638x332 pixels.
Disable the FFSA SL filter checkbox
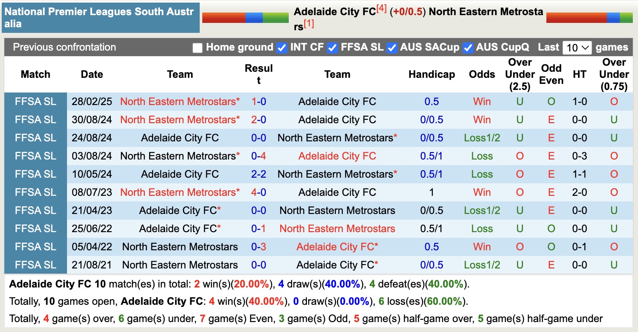pos(332,48)
